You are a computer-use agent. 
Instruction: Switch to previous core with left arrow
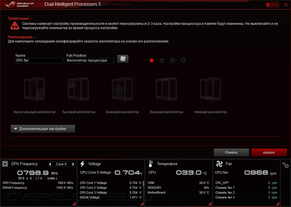[50, 164]
